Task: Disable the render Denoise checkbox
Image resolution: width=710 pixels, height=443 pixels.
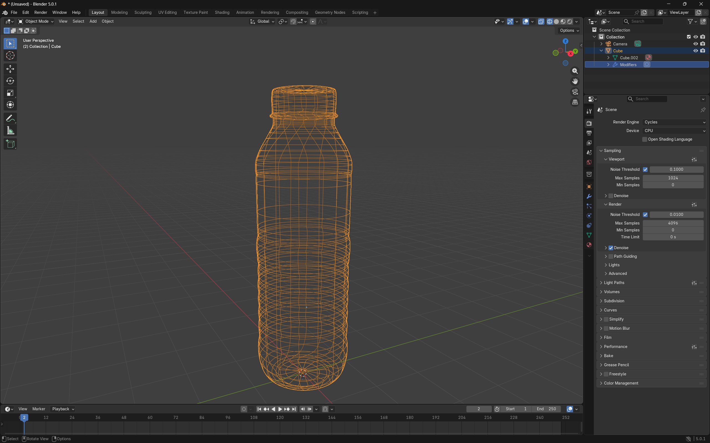Action: pos(611,248)
